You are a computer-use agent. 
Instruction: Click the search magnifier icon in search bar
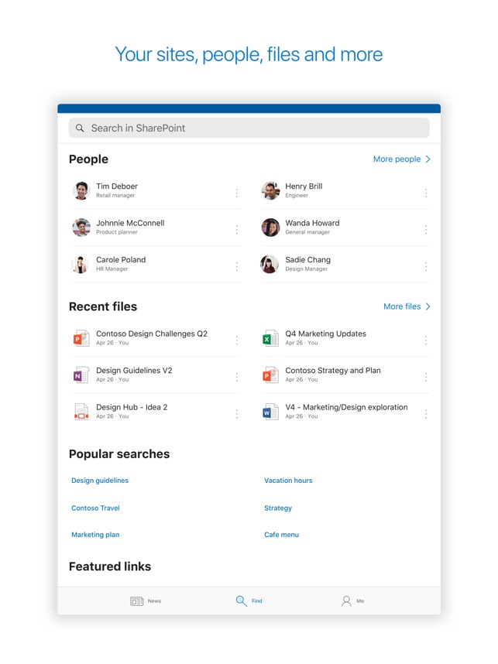pos(80,128)
